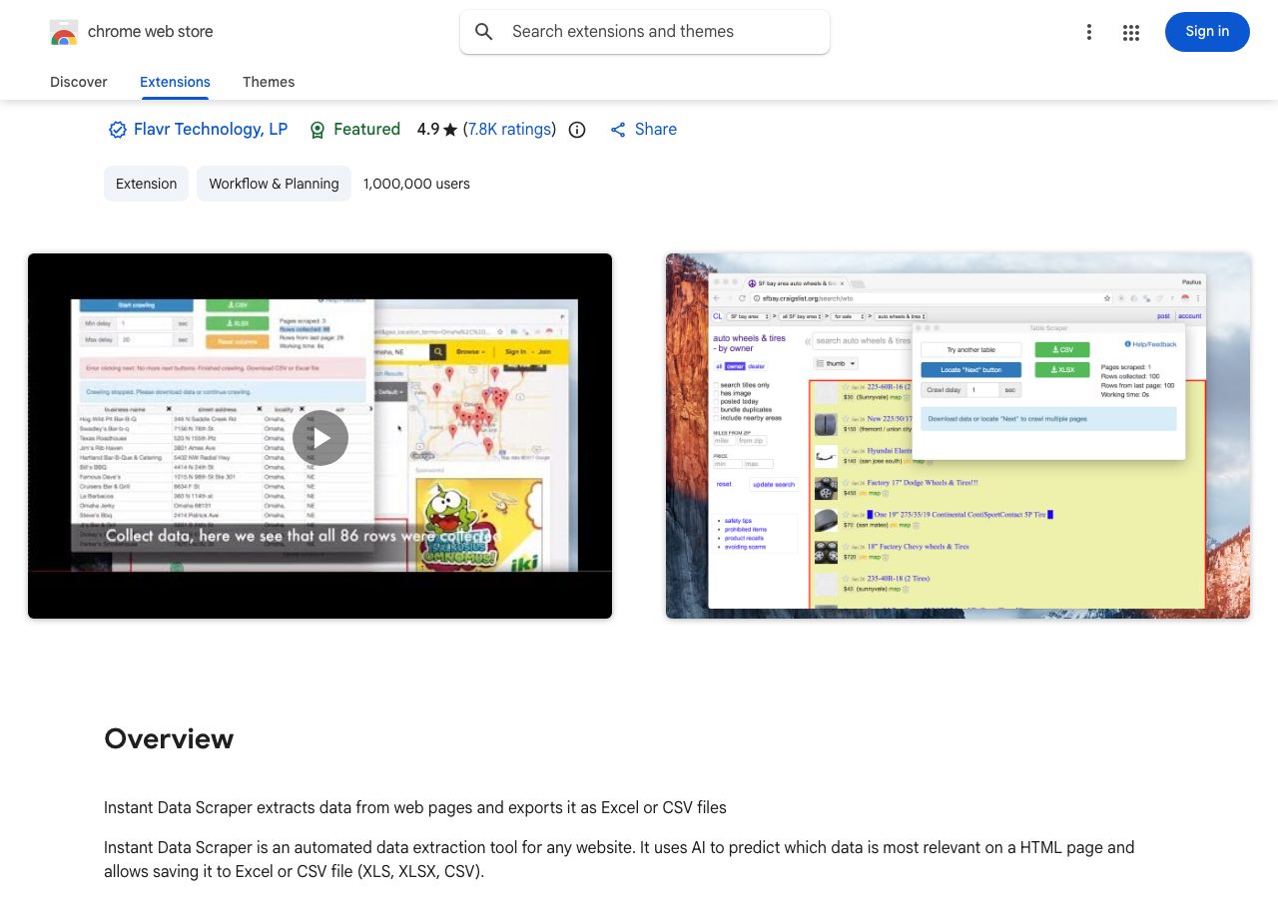
Task: Click the 4.9 rating score
Action: point(428,130)
